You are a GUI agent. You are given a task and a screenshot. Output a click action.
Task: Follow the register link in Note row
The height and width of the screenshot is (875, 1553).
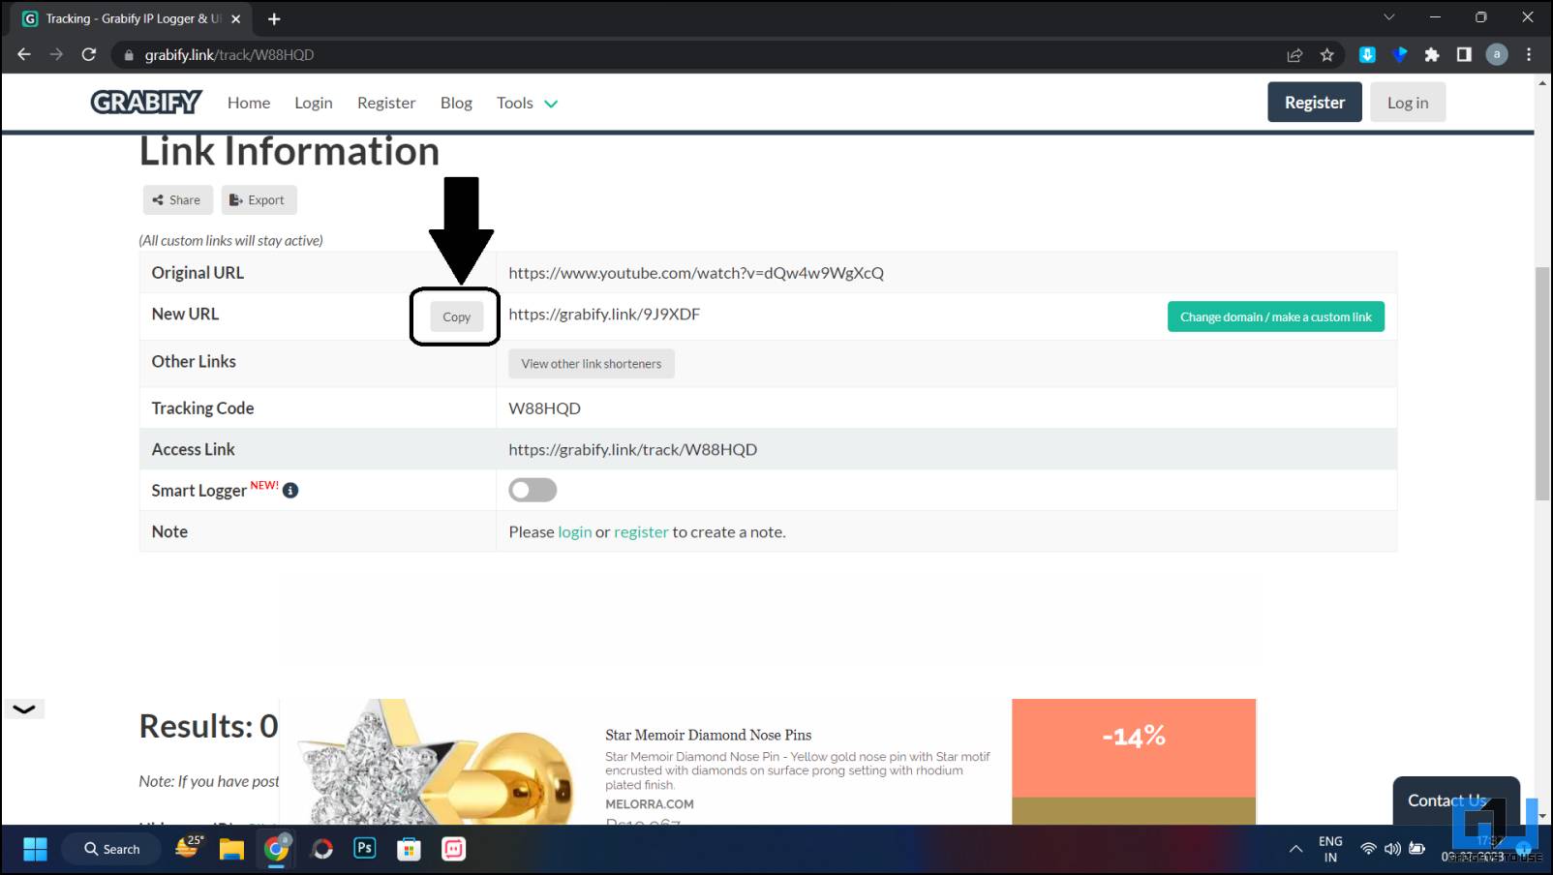point(641,531)
